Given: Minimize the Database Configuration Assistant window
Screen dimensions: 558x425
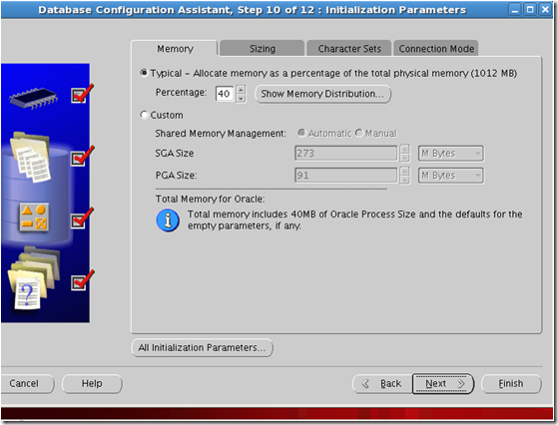Looking at the screenshot, I should [x=515, y=10].
